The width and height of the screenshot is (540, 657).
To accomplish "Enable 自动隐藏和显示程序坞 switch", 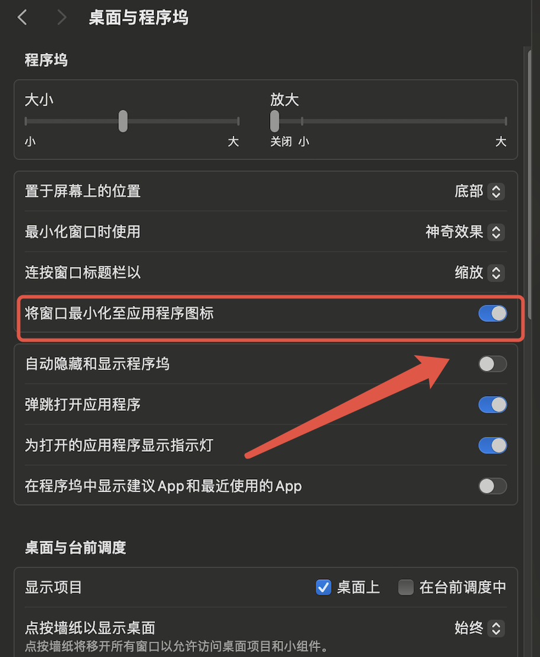I will pyautogui.click(x=493, y=364).
